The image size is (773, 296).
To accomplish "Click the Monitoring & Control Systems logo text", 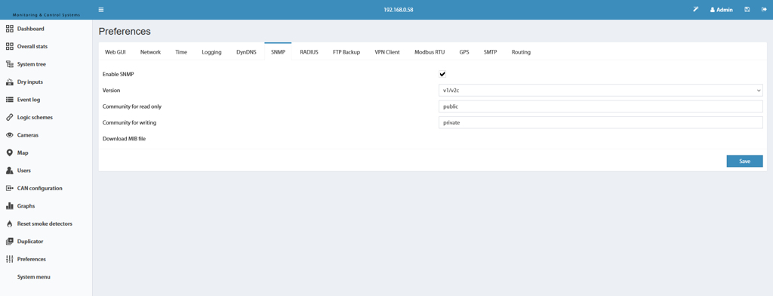I will [46, 15].
